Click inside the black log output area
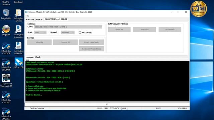 pos(107,81)
